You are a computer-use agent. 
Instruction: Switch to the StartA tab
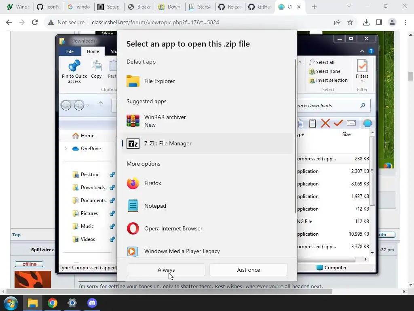tap(200, 7)
